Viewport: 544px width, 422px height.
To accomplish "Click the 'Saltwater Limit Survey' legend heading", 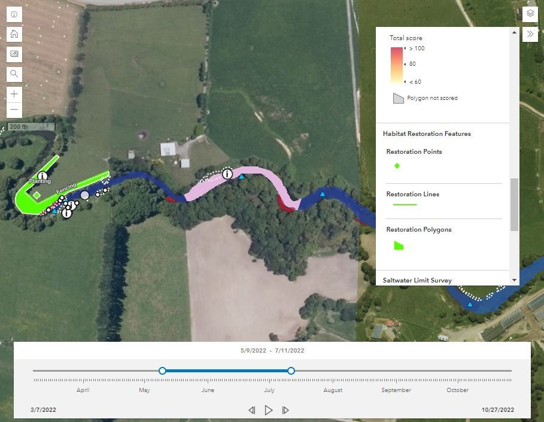I will coord(417,280).
